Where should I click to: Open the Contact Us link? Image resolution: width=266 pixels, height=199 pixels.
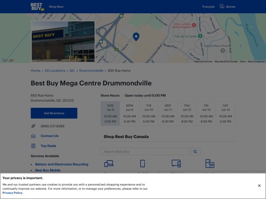point(50,136)
